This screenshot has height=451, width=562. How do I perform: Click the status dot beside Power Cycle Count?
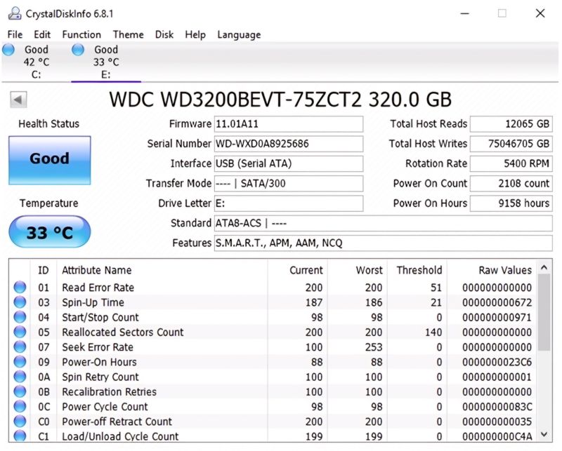(x=21, y=407)
